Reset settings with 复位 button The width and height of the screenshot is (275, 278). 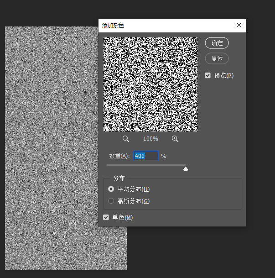[217, 58]
